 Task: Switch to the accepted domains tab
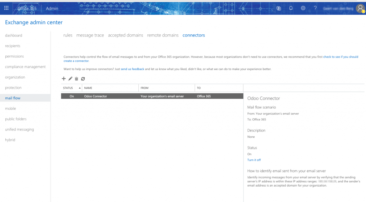pos(125,35)
